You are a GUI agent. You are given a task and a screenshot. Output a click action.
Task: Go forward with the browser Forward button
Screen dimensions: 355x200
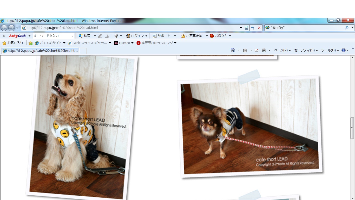[11, 28]
